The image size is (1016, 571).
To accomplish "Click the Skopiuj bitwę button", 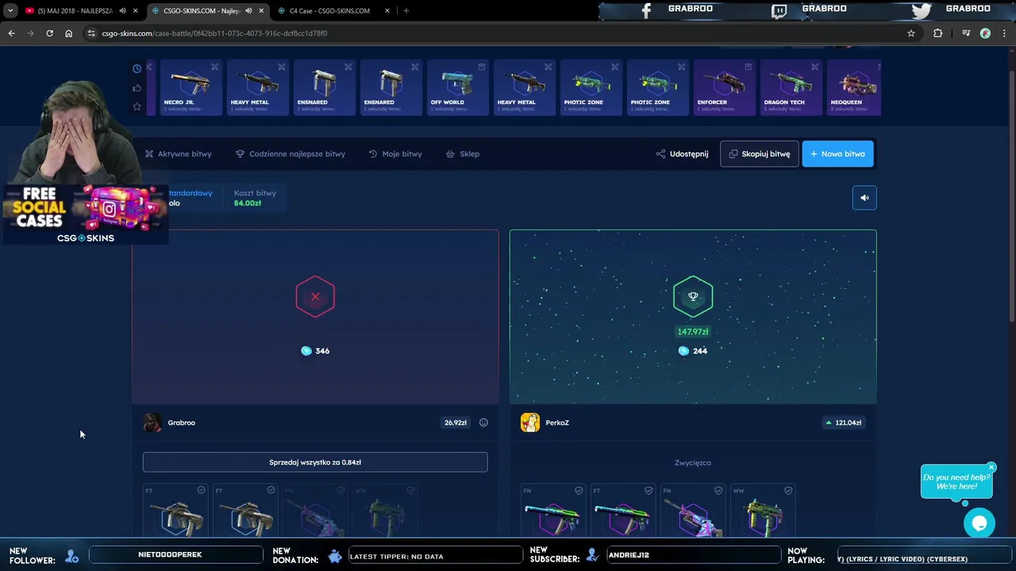I will tap(759, 154).
